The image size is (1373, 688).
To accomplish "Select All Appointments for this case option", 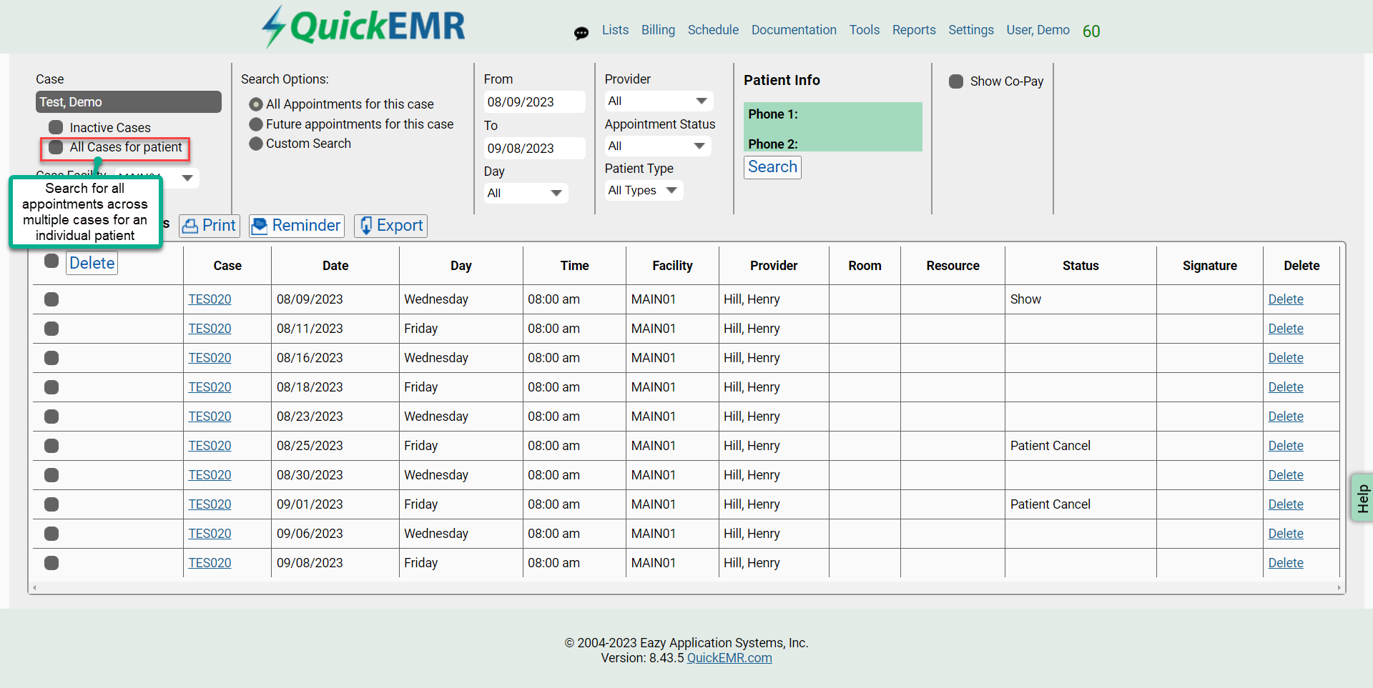I will [256, 104].
